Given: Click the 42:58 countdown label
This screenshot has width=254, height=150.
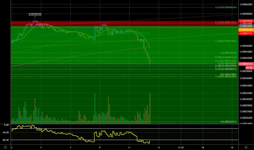Looking at the screenshot, I should pyautogui.click(x=249, y=68).
